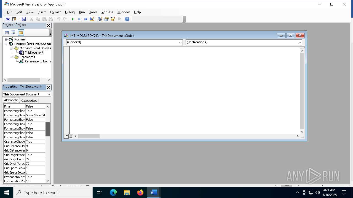The image size is (353, 198).
Task: Switch to the Alphabetic tab
Action: [x=11, y=100]
